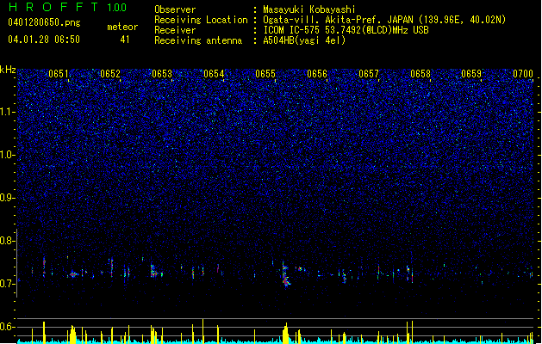Image resolution: width=542 pixels, height=344 pixels.
Task: Click the 0653 time marker
Action: (162, 74)
